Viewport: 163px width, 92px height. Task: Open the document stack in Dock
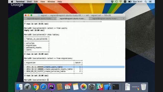[127, 87]
